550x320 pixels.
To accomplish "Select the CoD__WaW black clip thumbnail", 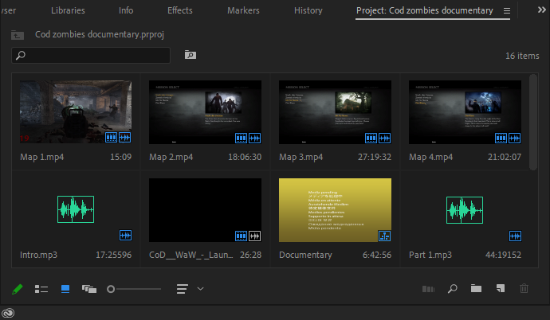I will point(205,210).
